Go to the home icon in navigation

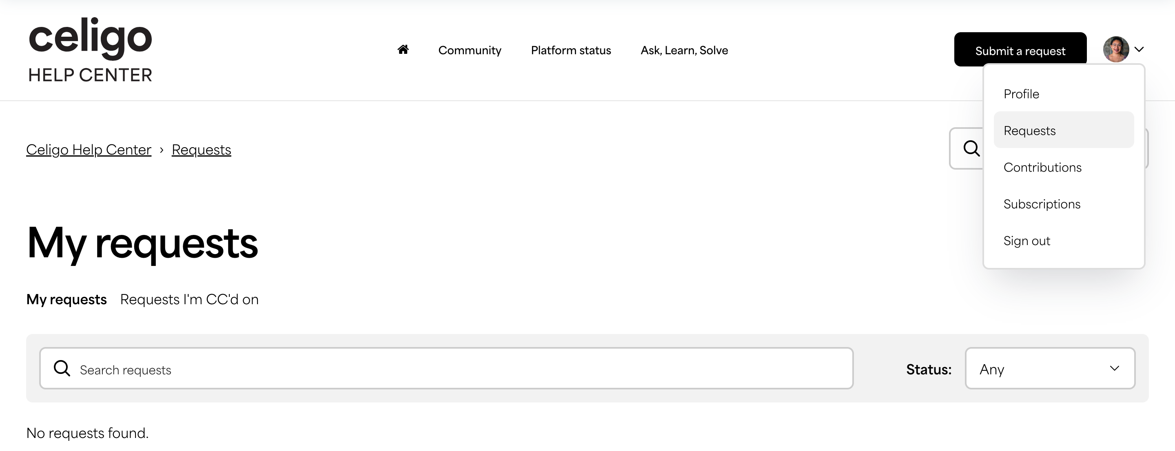403,49
